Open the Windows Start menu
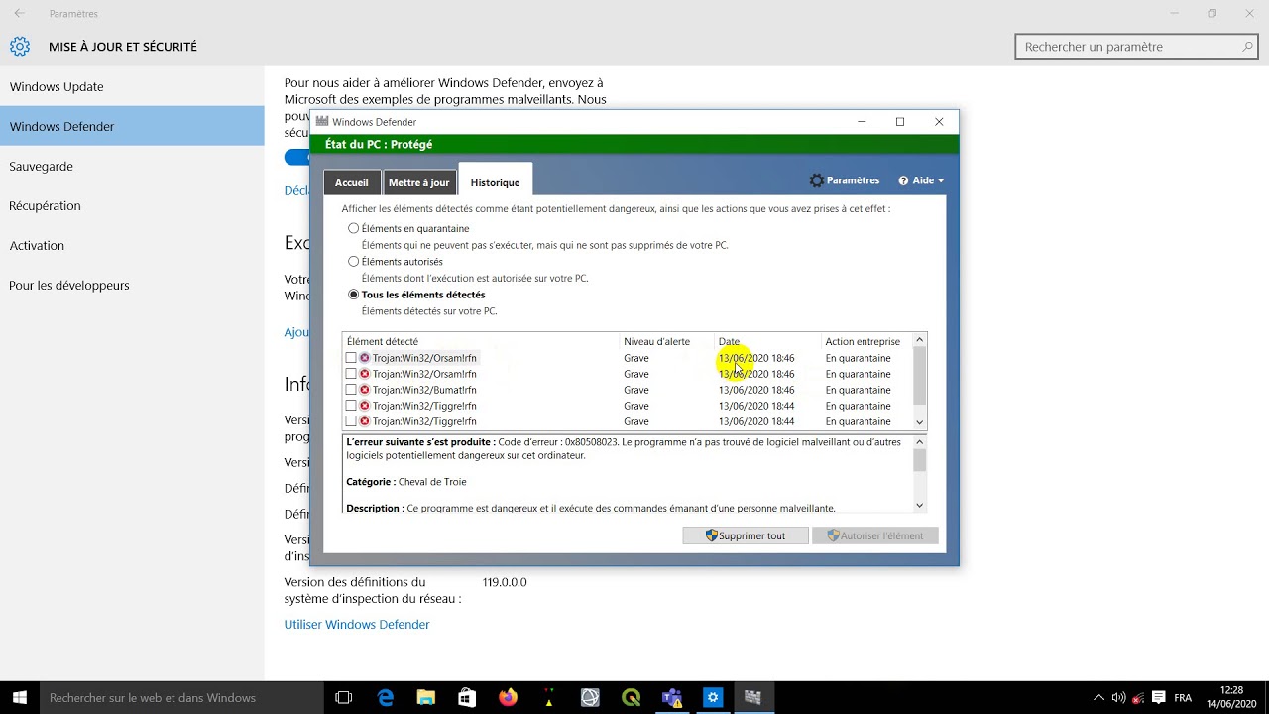 (x=19, y=698)
